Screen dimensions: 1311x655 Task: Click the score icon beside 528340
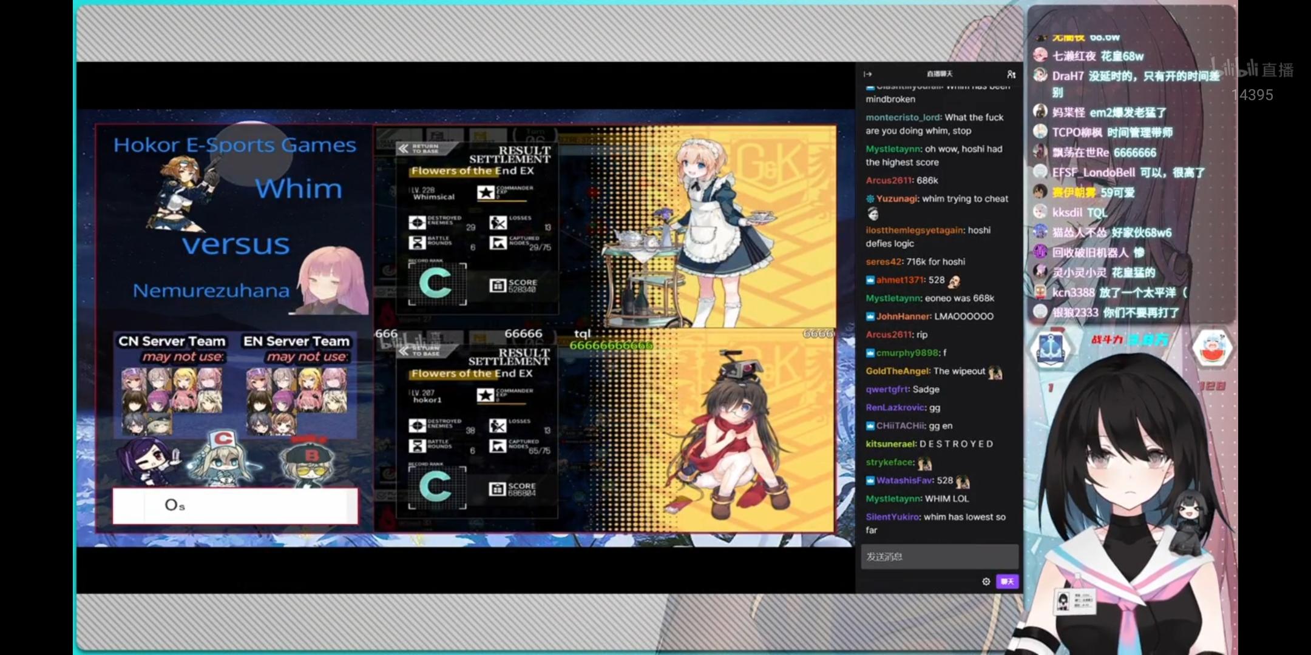(x=498, y=285)
